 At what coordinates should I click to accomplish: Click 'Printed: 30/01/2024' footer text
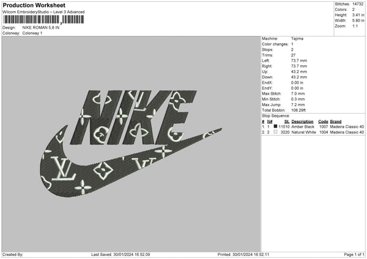(x=235, y=255)
